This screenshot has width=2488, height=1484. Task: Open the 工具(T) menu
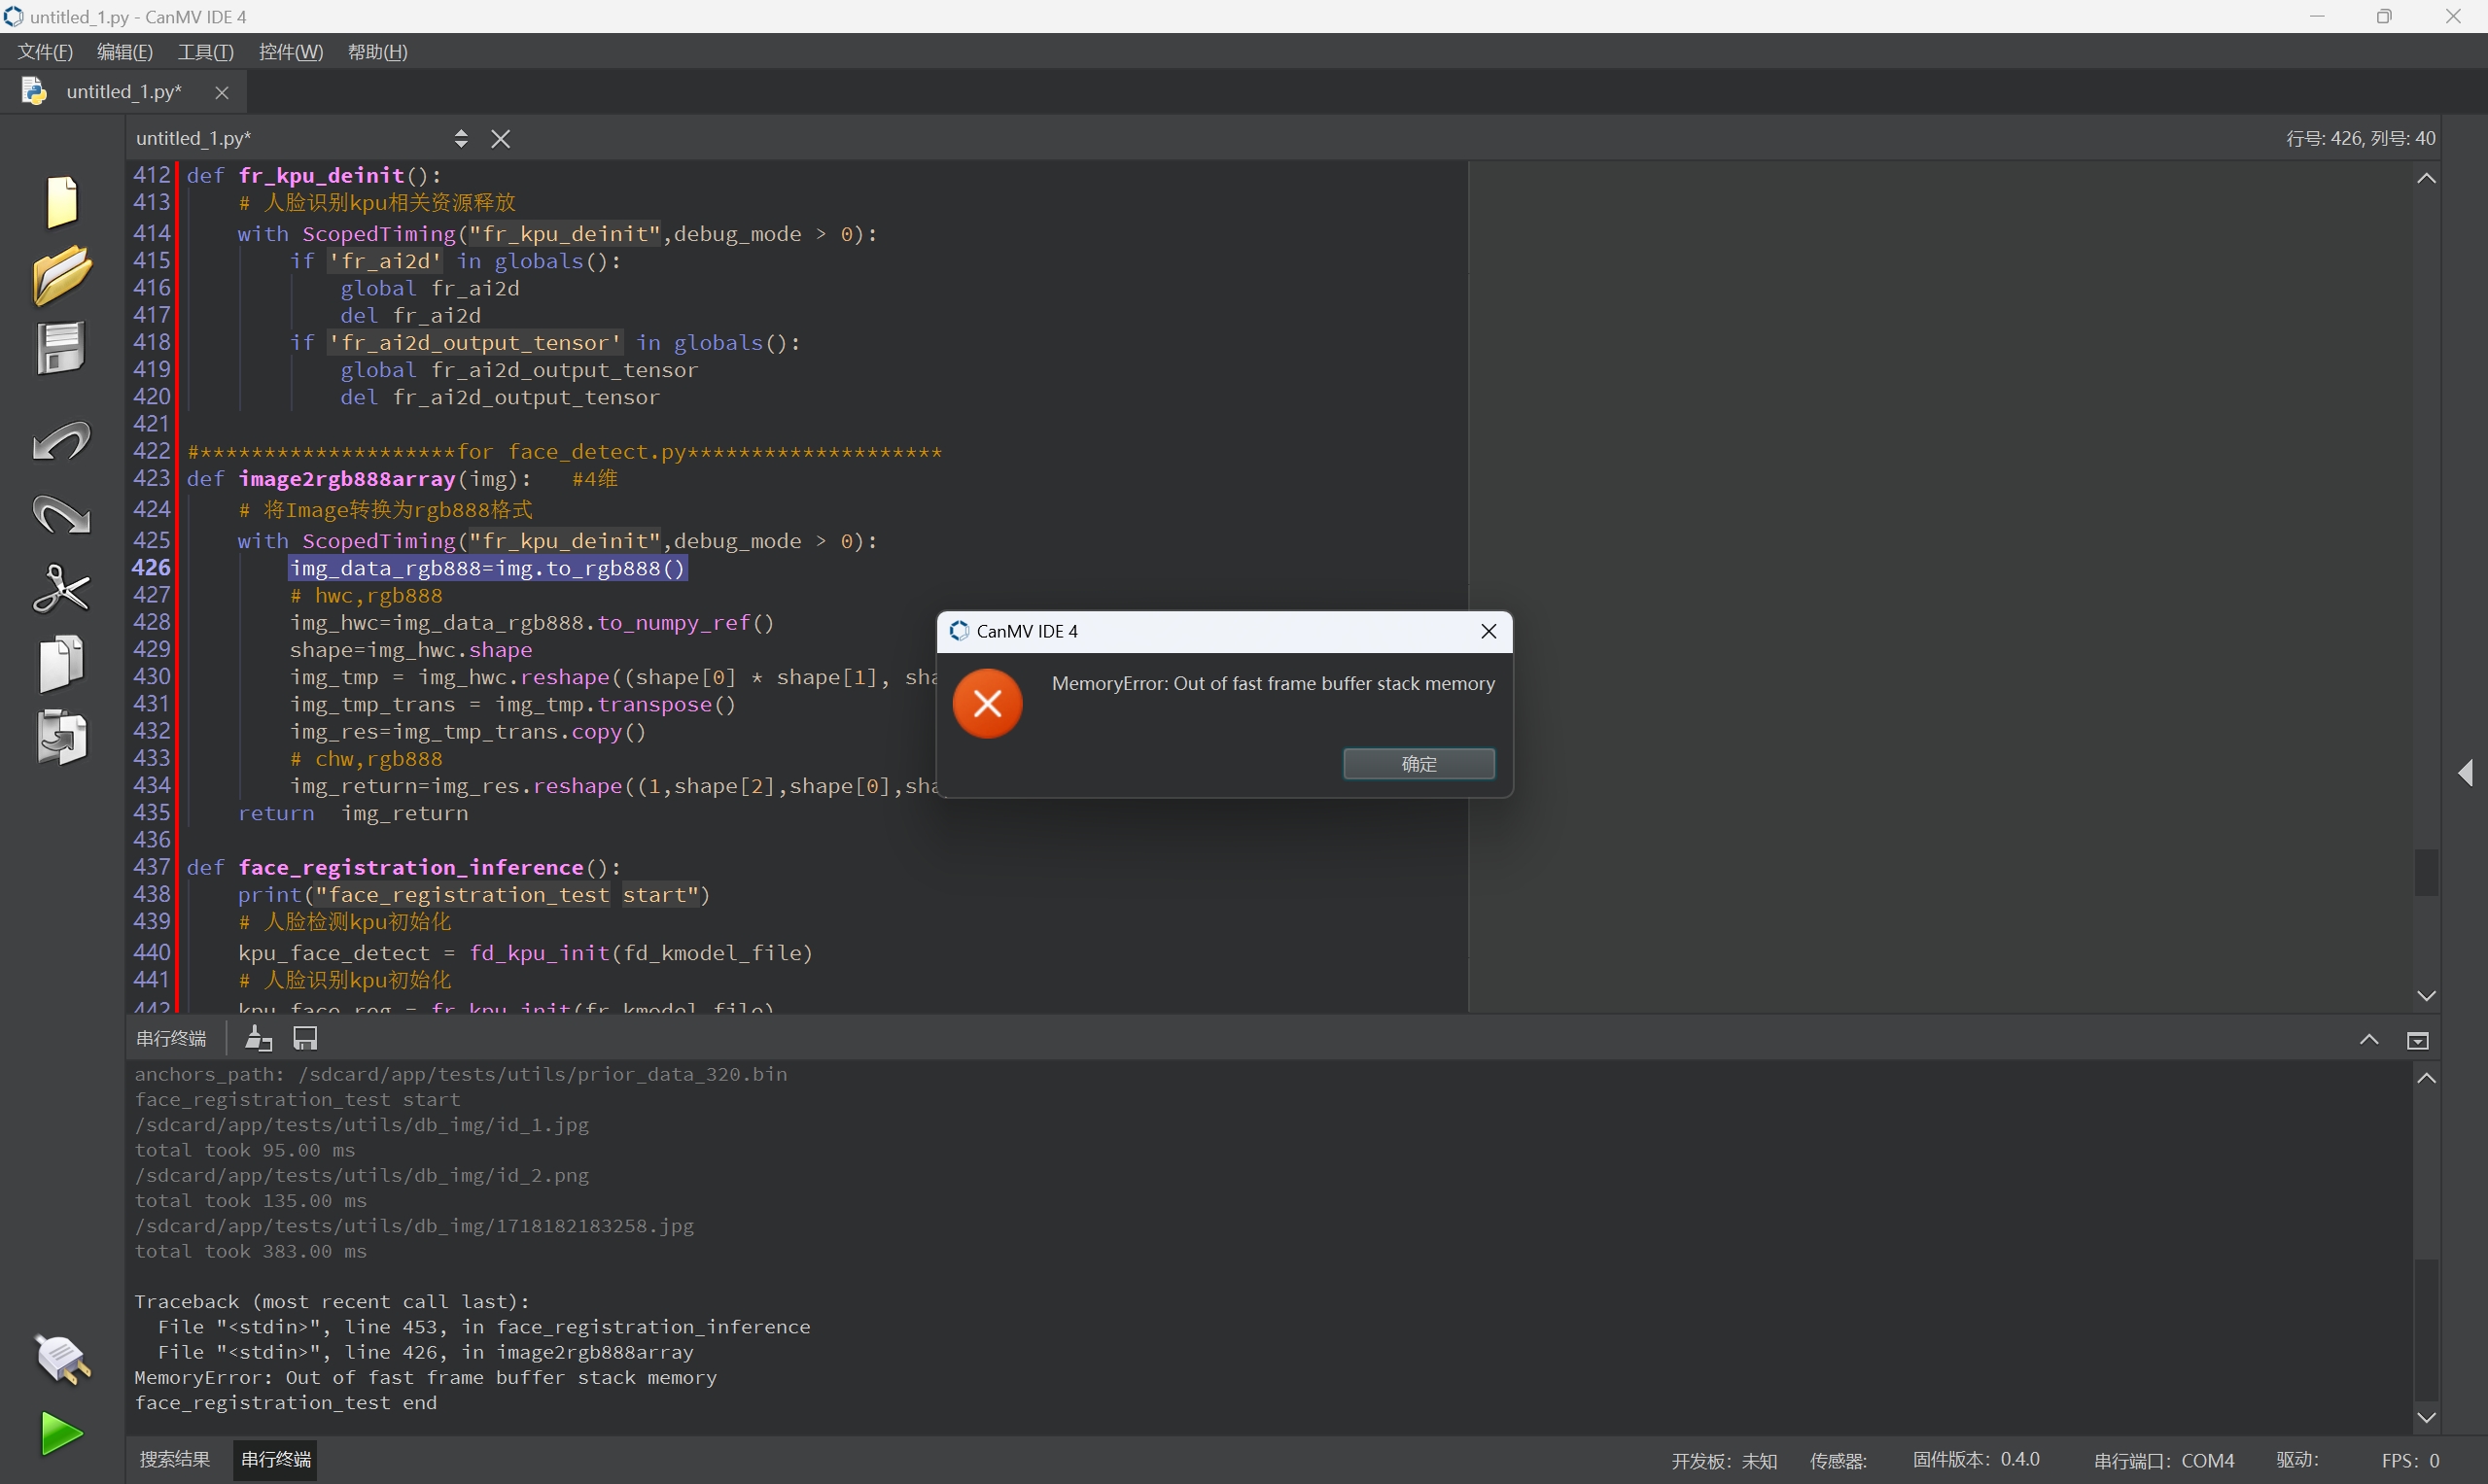click(x=205, y=51)
